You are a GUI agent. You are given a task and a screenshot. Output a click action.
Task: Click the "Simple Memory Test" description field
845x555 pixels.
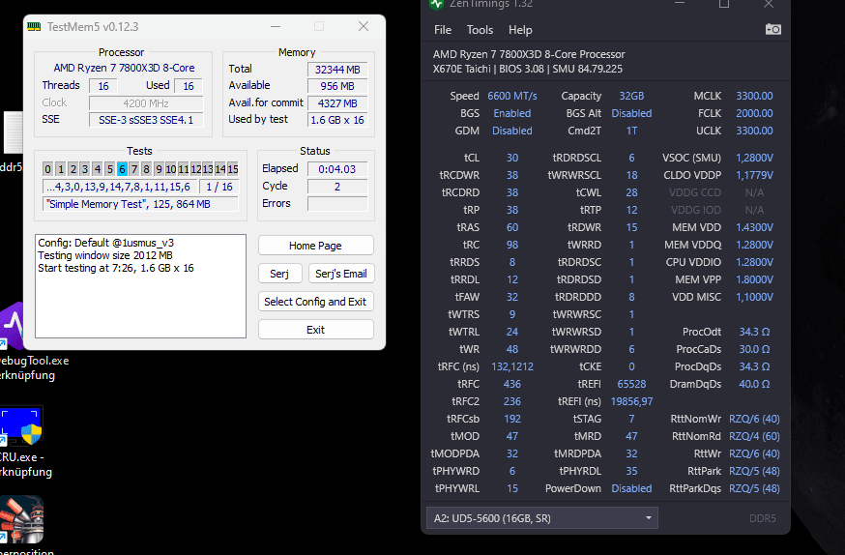pyautogui.click(x=140, y=204)
